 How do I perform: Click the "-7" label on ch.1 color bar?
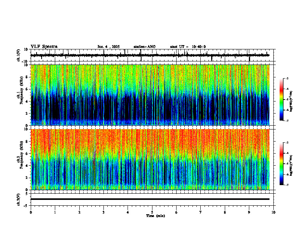point(287,121)
